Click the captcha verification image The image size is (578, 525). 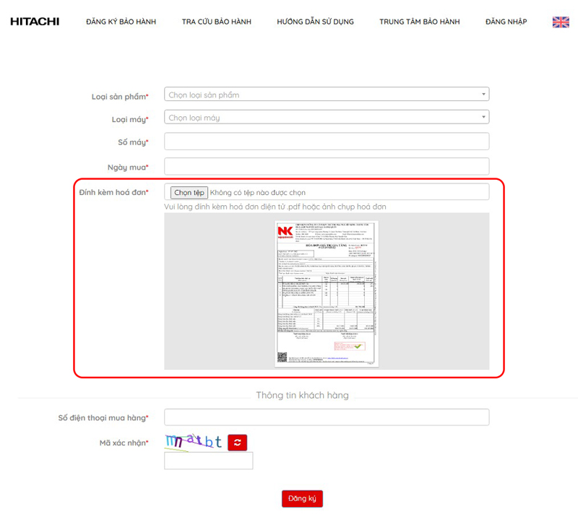tap(193, 442)
